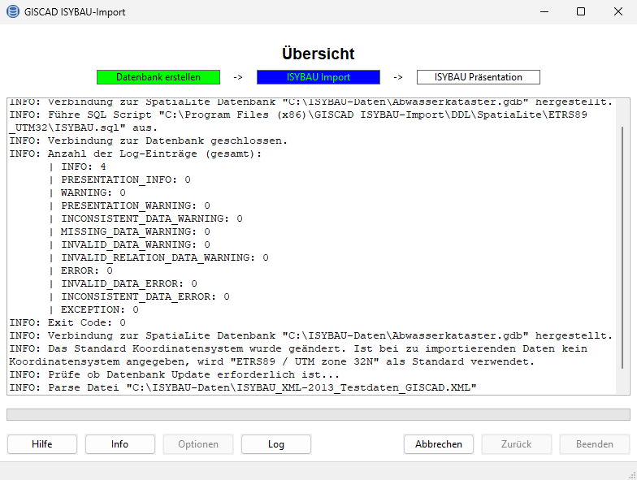
Task: Click the Übersicht heading
Action: pos(318,54)
